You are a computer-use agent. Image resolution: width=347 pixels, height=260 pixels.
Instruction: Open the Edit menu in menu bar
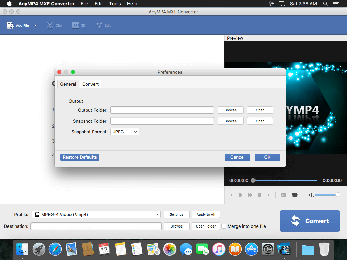point(99,4)
